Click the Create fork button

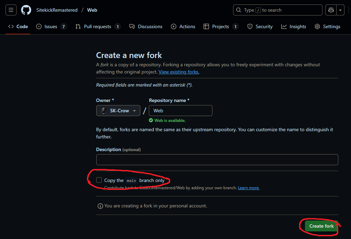(321, 226)
